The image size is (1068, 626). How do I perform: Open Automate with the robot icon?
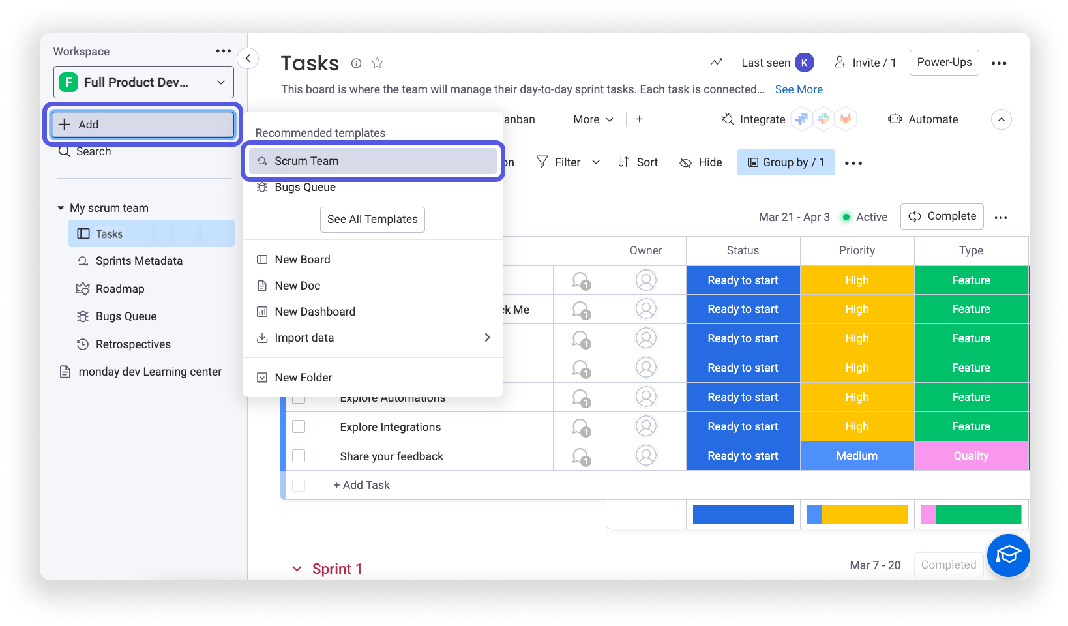896,119
